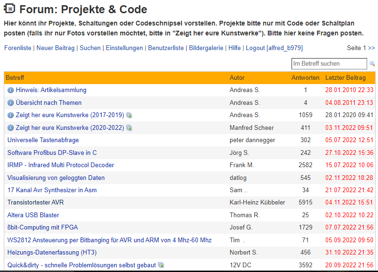The width and height of the screenshot is (378, 272).
Task: Click the multi-page icon after Quick&dirty thread
Action: [161, 265]
